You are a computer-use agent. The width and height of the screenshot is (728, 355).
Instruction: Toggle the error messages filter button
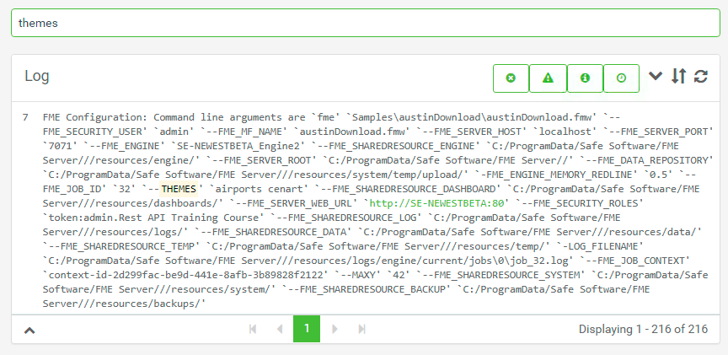point(511,78)
